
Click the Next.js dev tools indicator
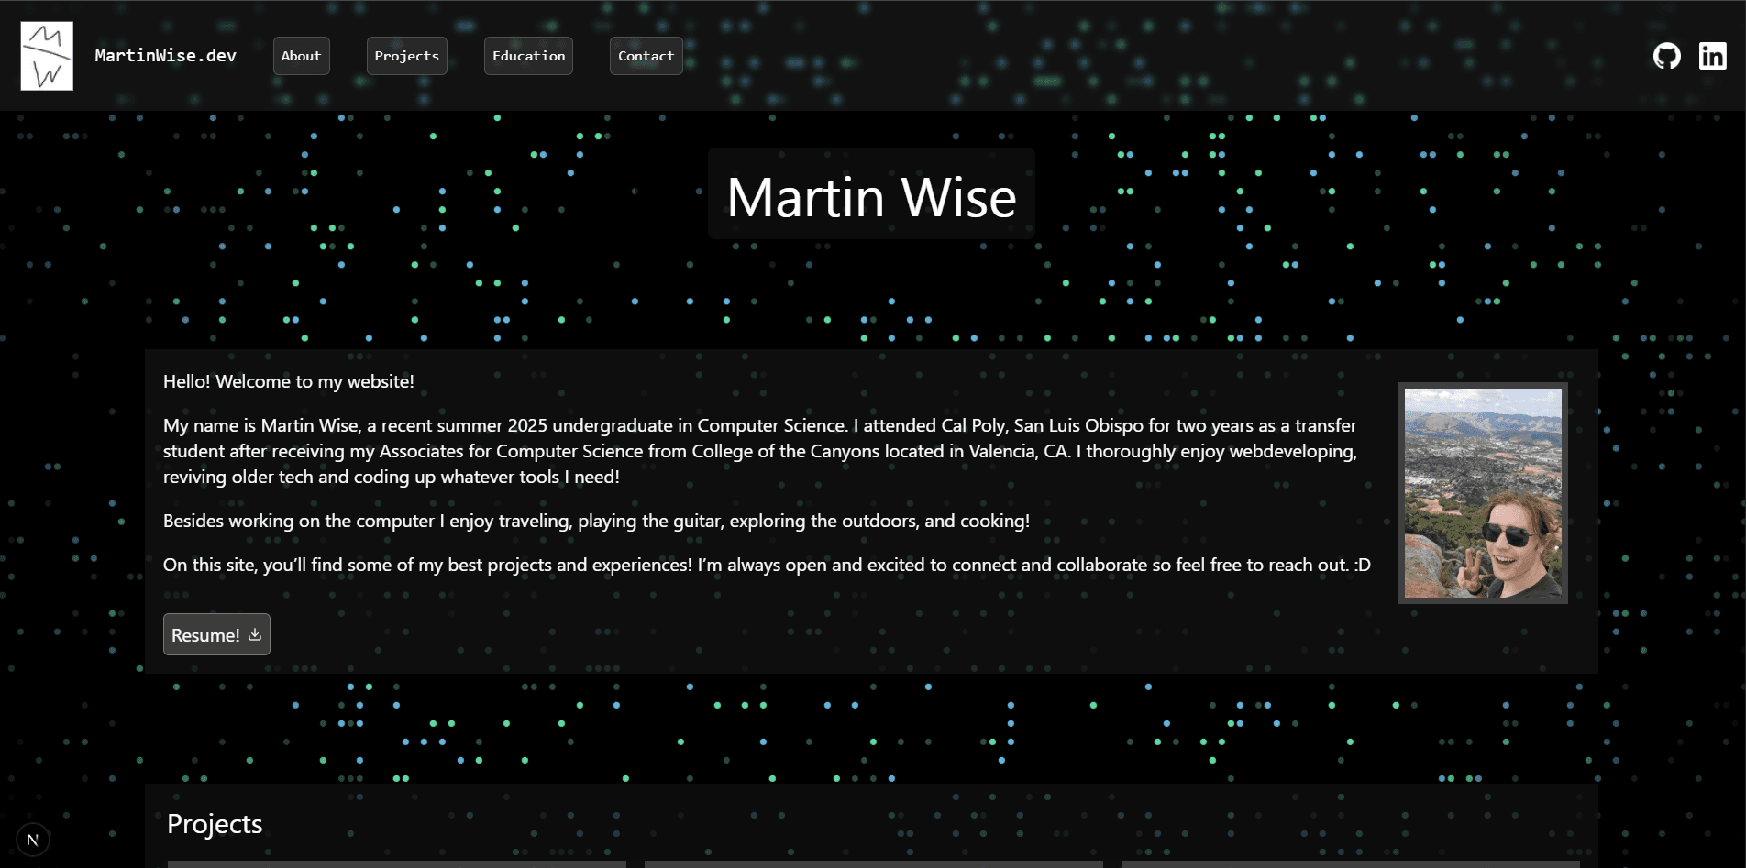[33, 840]
